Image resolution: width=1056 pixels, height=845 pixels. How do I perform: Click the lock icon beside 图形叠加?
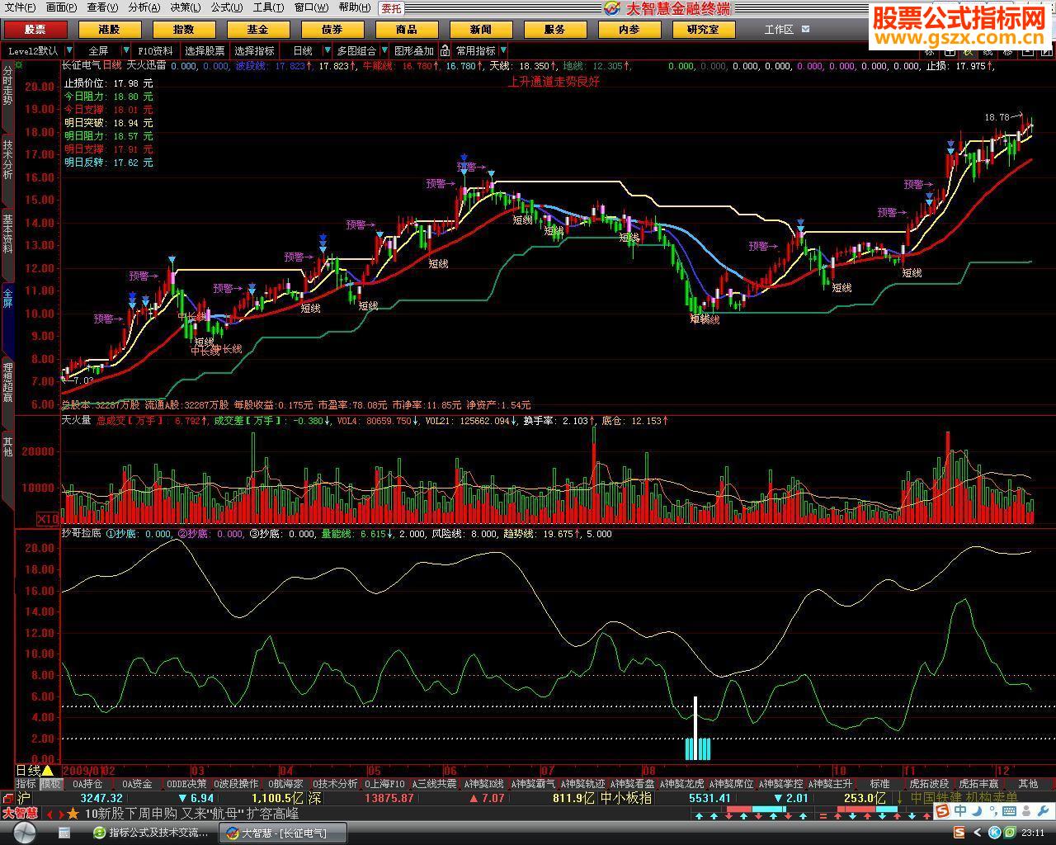point(445,50)
